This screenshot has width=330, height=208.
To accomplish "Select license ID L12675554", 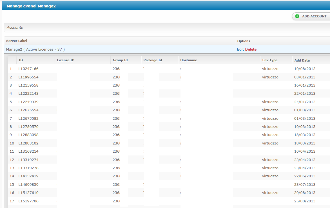I will [x=28, y=110].
